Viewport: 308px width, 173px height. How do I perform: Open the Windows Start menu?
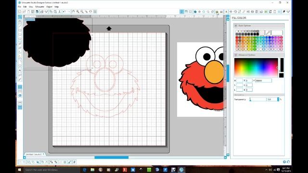(x=19, y=170)
